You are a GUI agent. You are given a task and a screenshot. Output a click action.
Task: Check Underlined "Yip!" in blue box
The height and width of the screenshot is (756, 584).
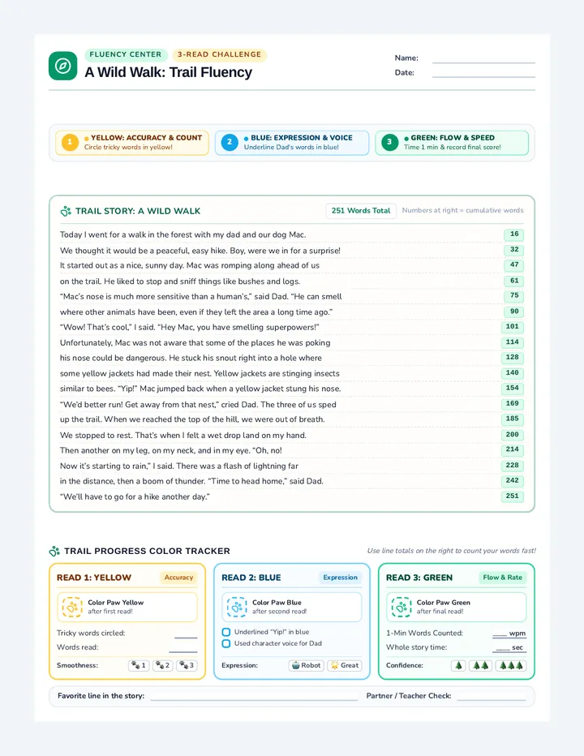[226, 632]
